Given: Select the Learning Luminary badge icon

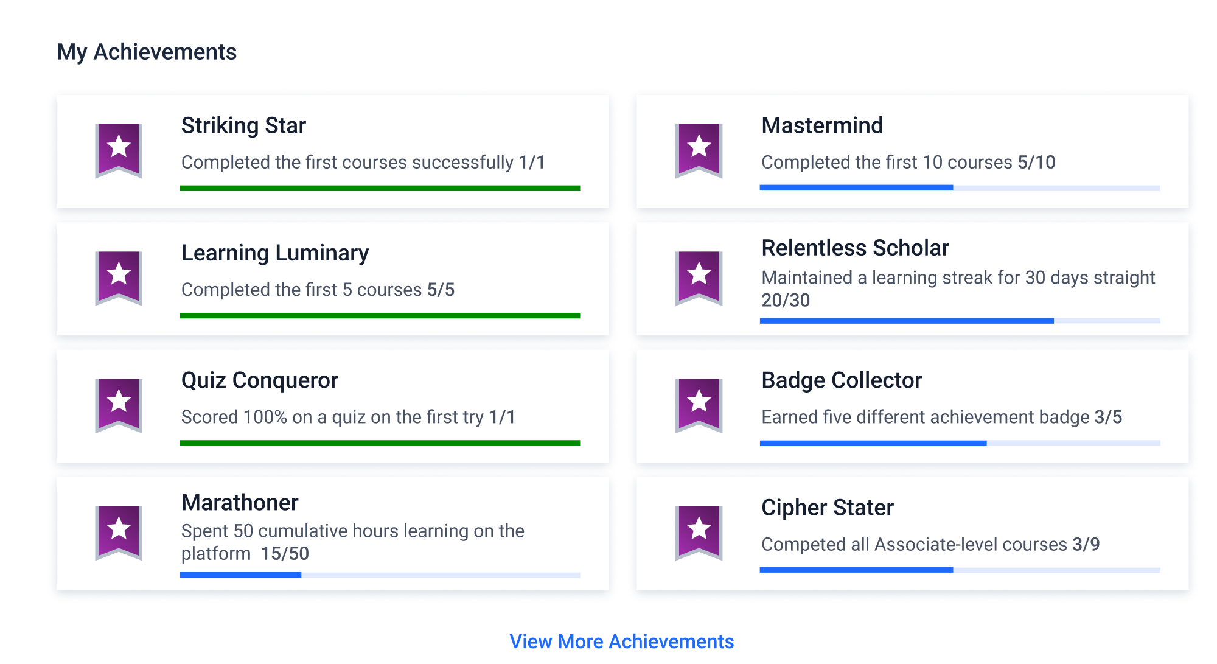Looking at the screenshot, I should coord(119,277).
